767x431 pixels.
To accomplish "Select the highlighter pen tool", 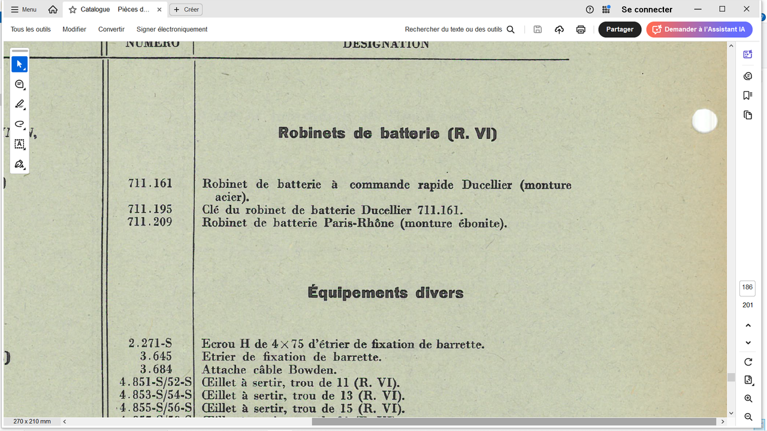I will pos(20,104).
